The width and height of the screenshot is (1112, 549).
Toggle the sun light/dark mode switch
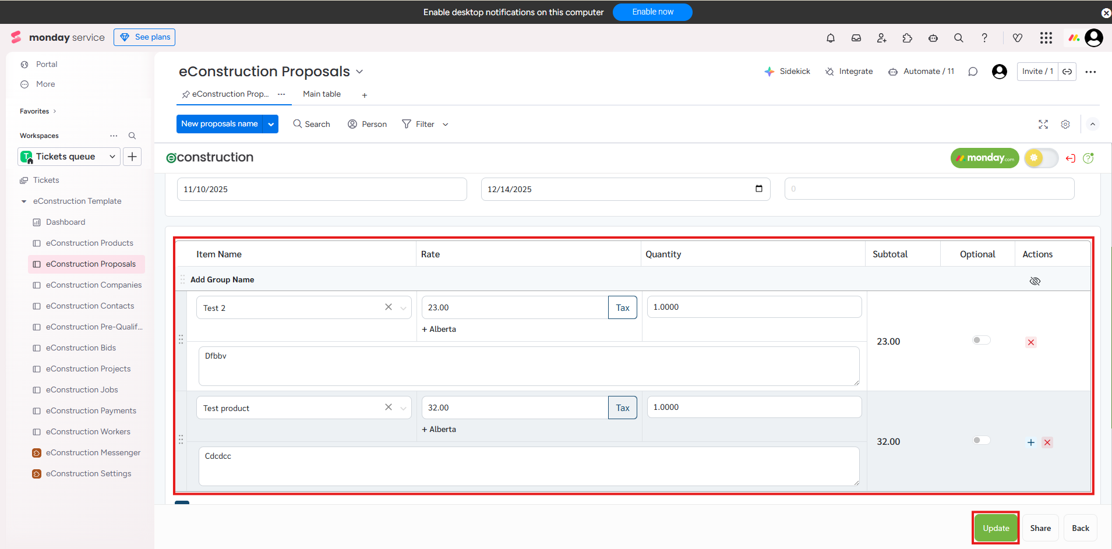click(1041, 158)
